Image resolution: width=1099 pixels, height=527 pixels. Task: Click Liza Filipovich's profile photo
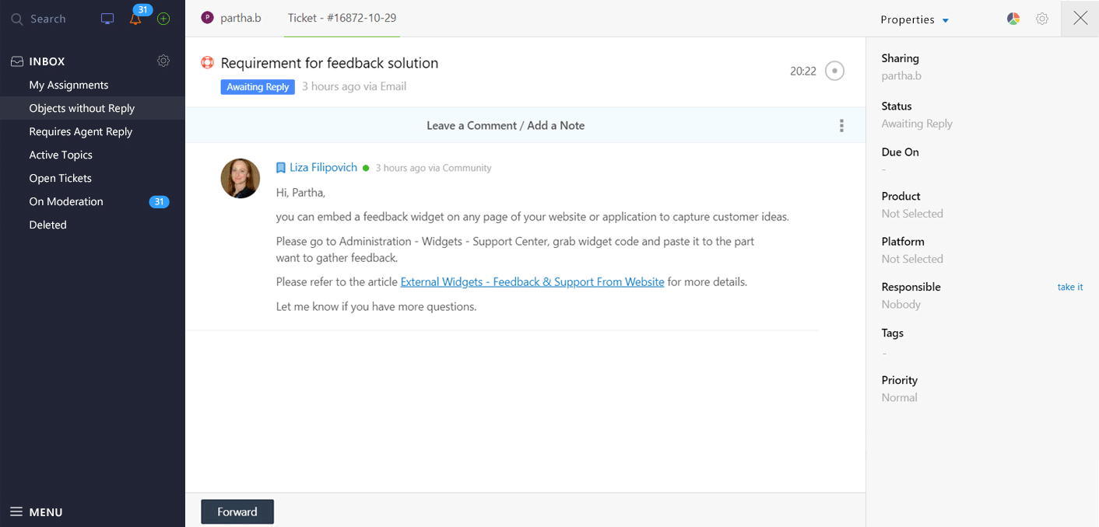[x=241, y=178]
